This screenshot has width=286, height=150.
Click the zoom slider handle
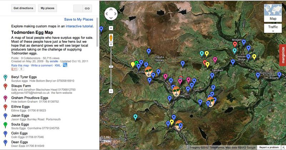(111, 67)
